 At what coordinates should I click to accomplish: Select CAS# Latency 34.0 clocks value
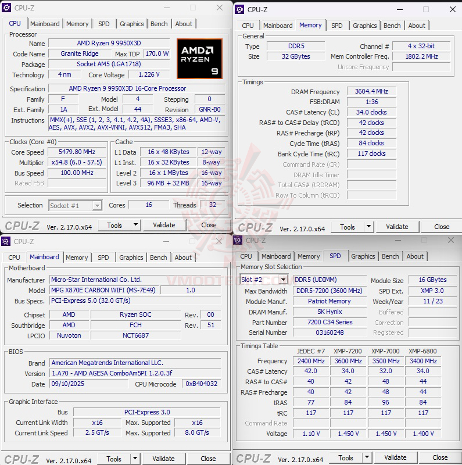coord(371,112)
